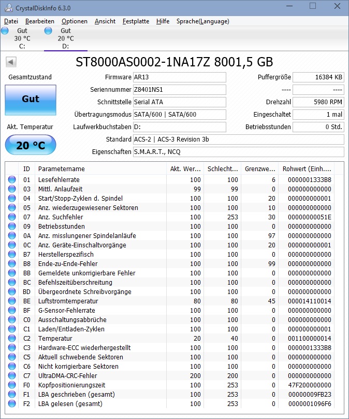Click the Gut health status button
The width and height of the screenshot is (349, 419).
pos(31,100)
